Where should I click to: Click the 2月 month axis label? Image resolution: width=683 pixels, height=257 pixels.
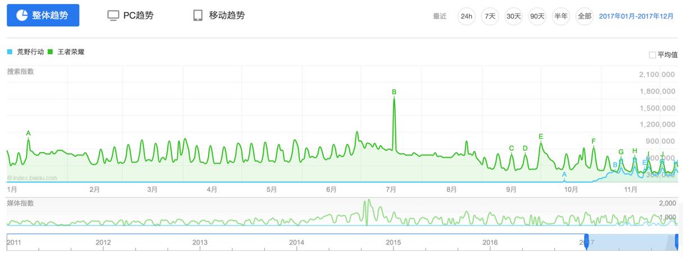pos(94,190)
